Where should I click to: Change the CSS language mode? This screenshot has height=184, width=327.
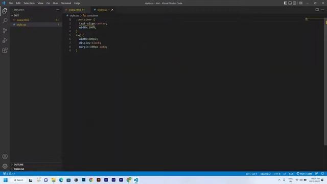(291, 174)
